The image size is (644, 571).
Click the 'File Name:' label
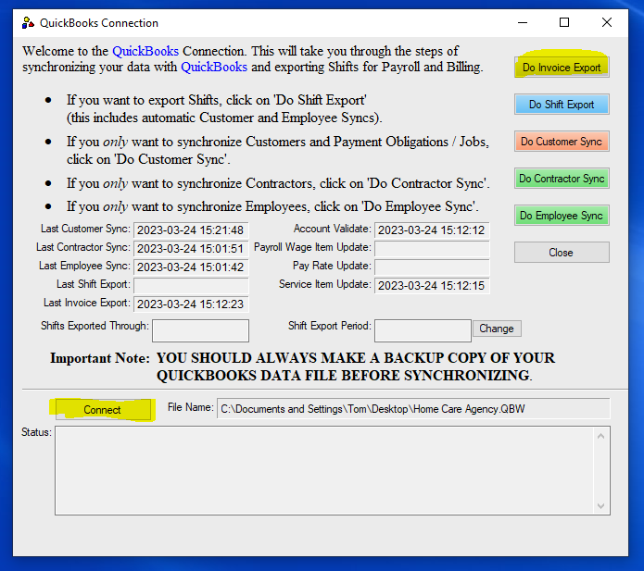pyautogui.click(x=191, y=407)
